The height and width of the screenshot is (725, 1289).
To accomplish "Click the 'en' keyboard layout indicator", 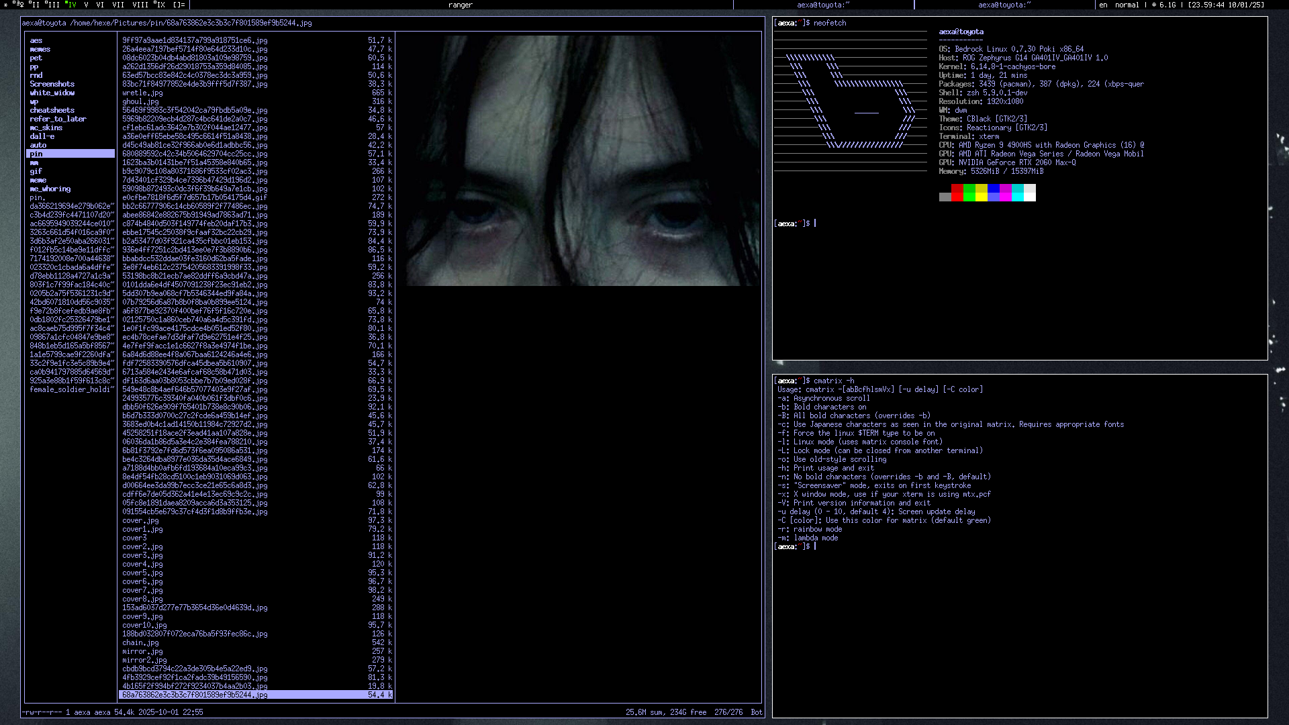I will point(1103,5).
